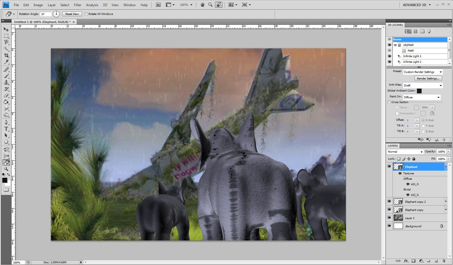
Task: Enable the Cross Section checkbox
Action: pos(389,102)
